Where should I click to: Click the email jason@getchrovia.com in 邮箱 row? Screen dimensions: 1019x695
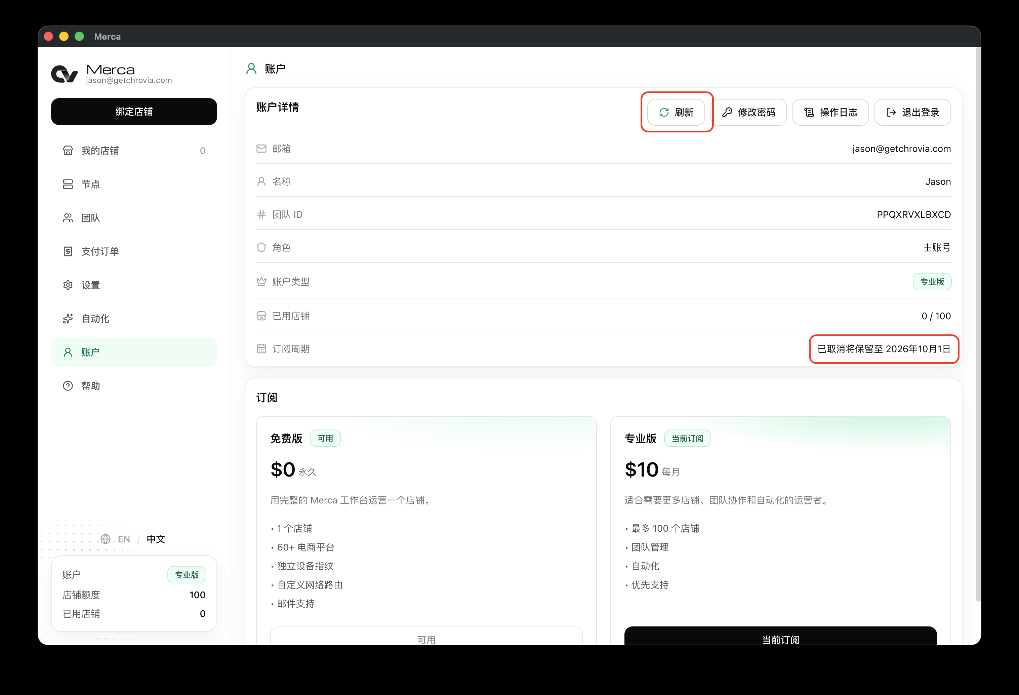[901, 149]
